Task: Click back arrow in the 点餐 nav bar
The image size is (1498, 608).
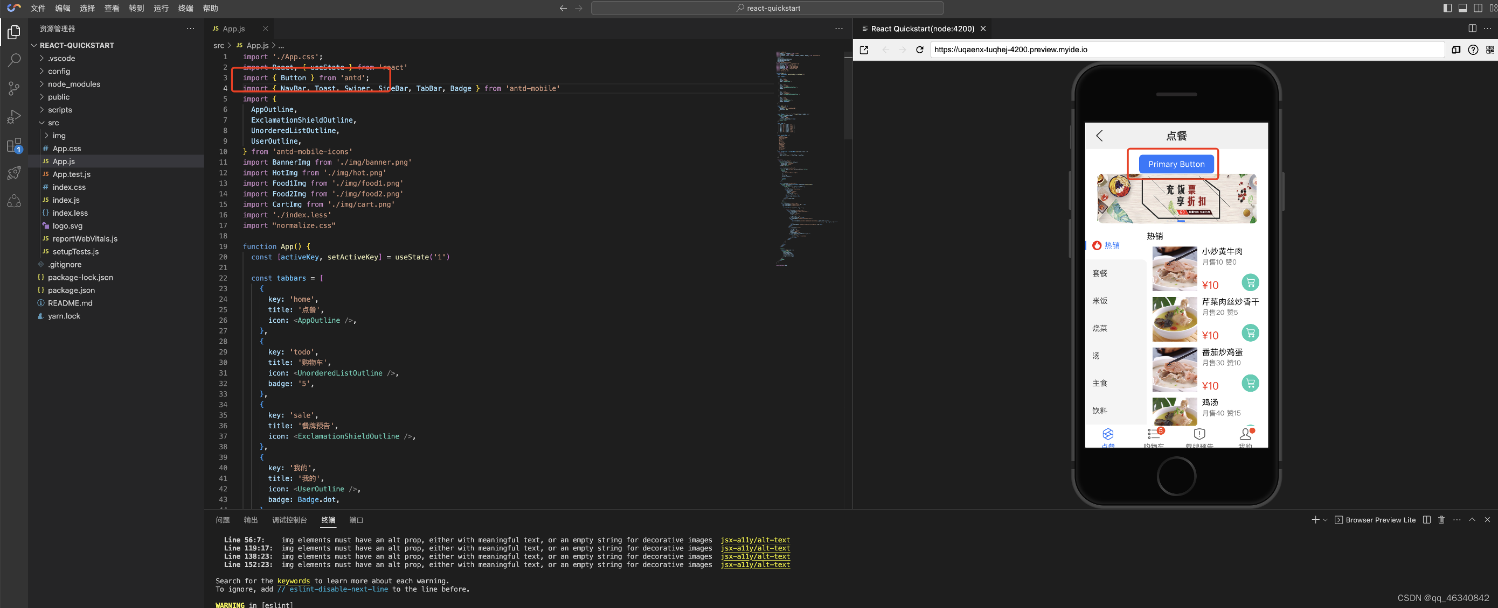Action: (1099, 136)
